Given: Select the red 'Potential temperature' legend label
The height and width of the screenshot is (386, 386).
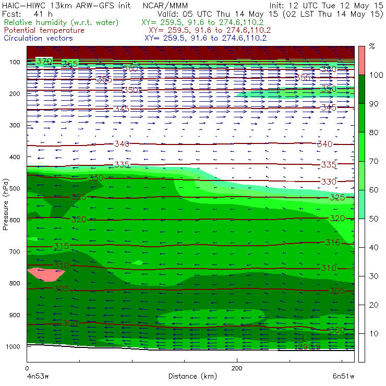Looking at the screenshot, I should [x=44, y=30].
